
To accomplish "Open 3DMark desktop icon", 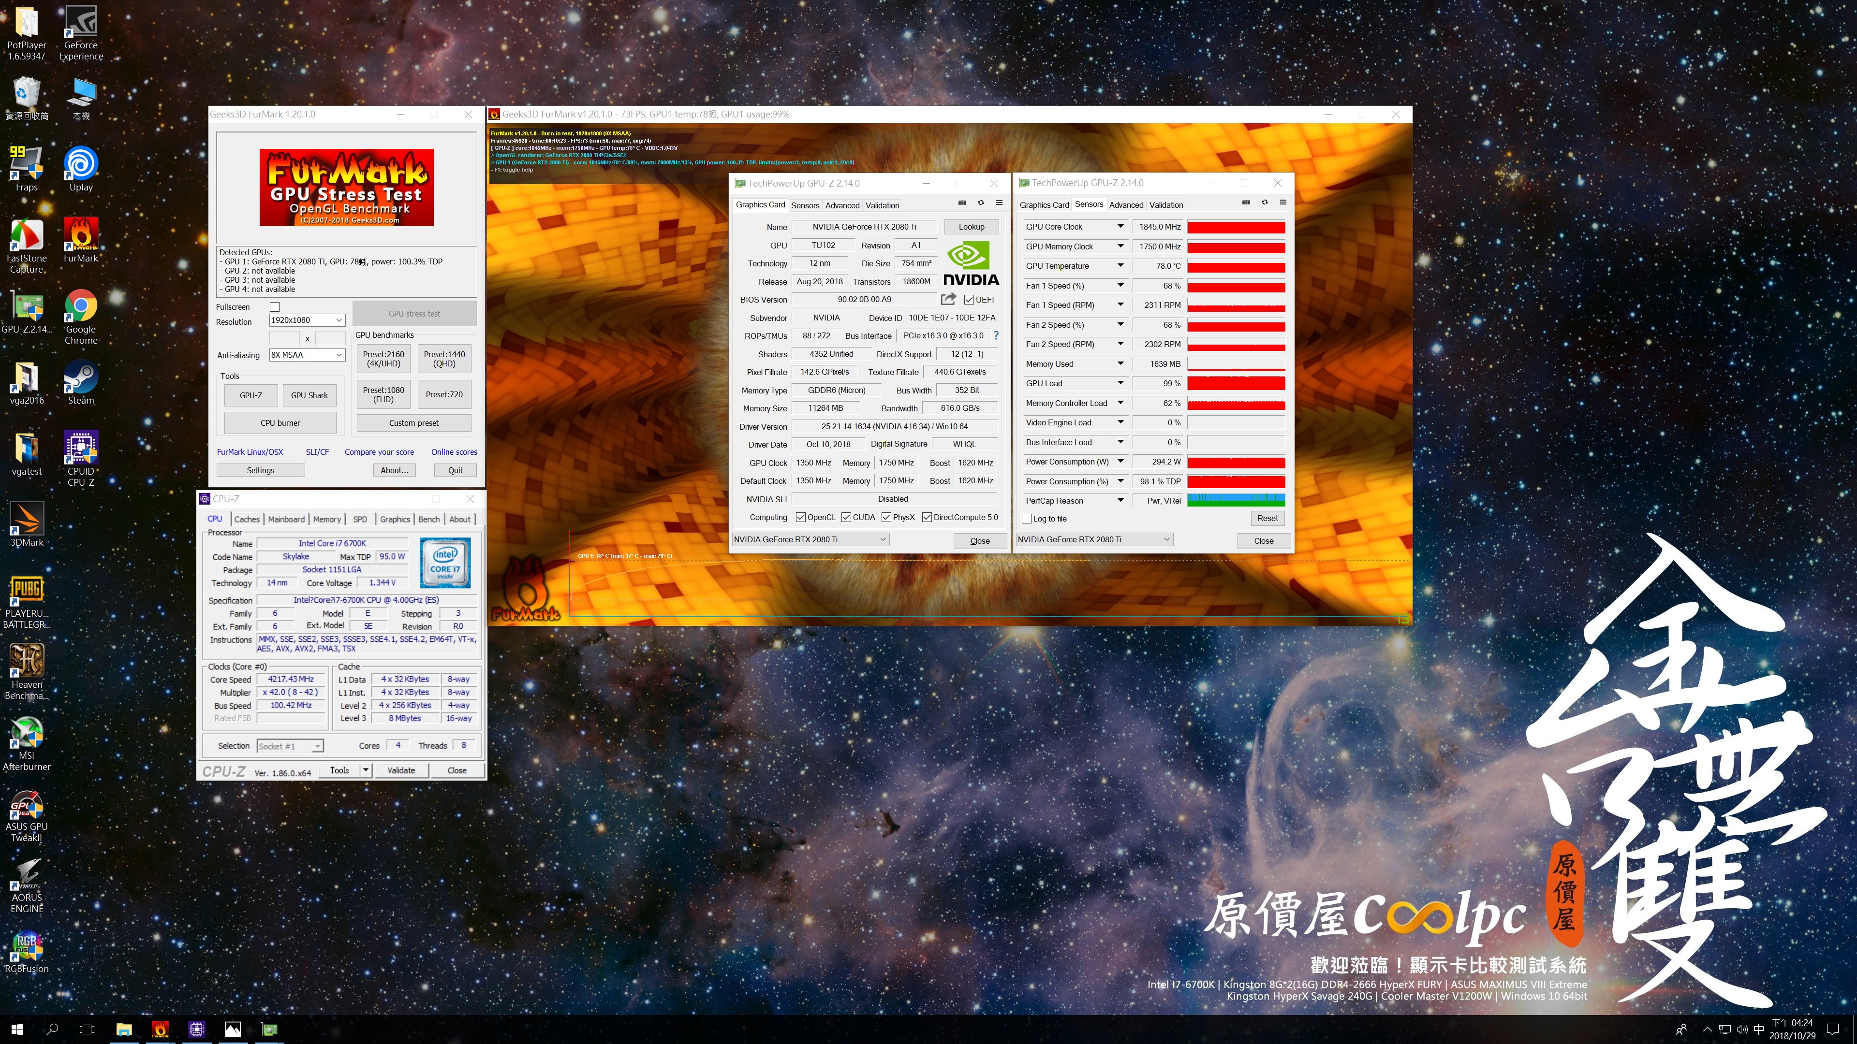I will tap(27, 524).
